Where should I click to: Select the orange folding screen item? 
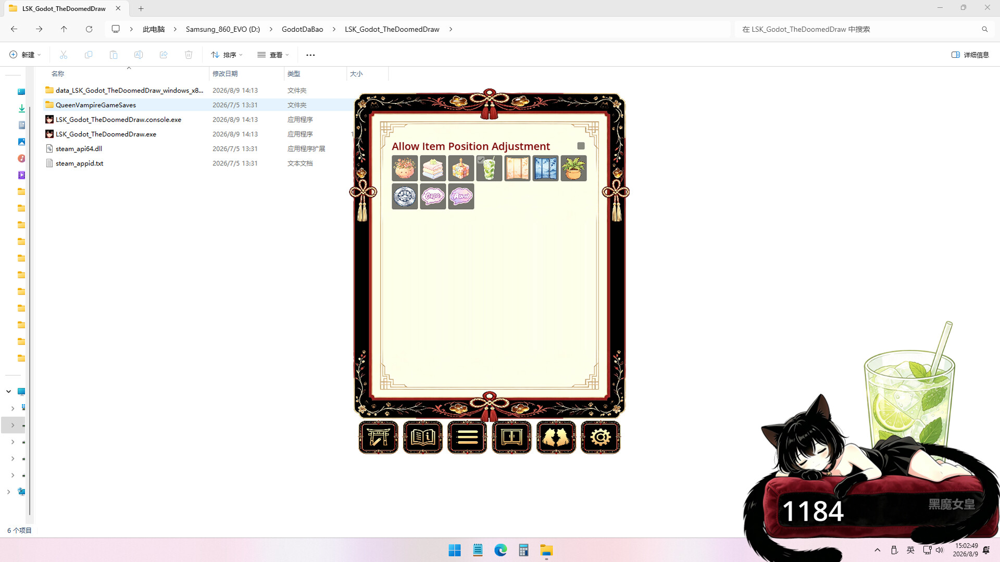(x=517, y=168)
